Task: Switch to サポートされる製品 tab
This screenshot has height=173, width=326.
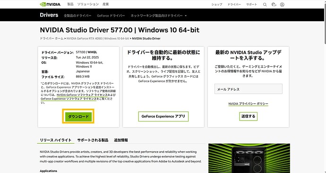Action: [x=93, y=140]
